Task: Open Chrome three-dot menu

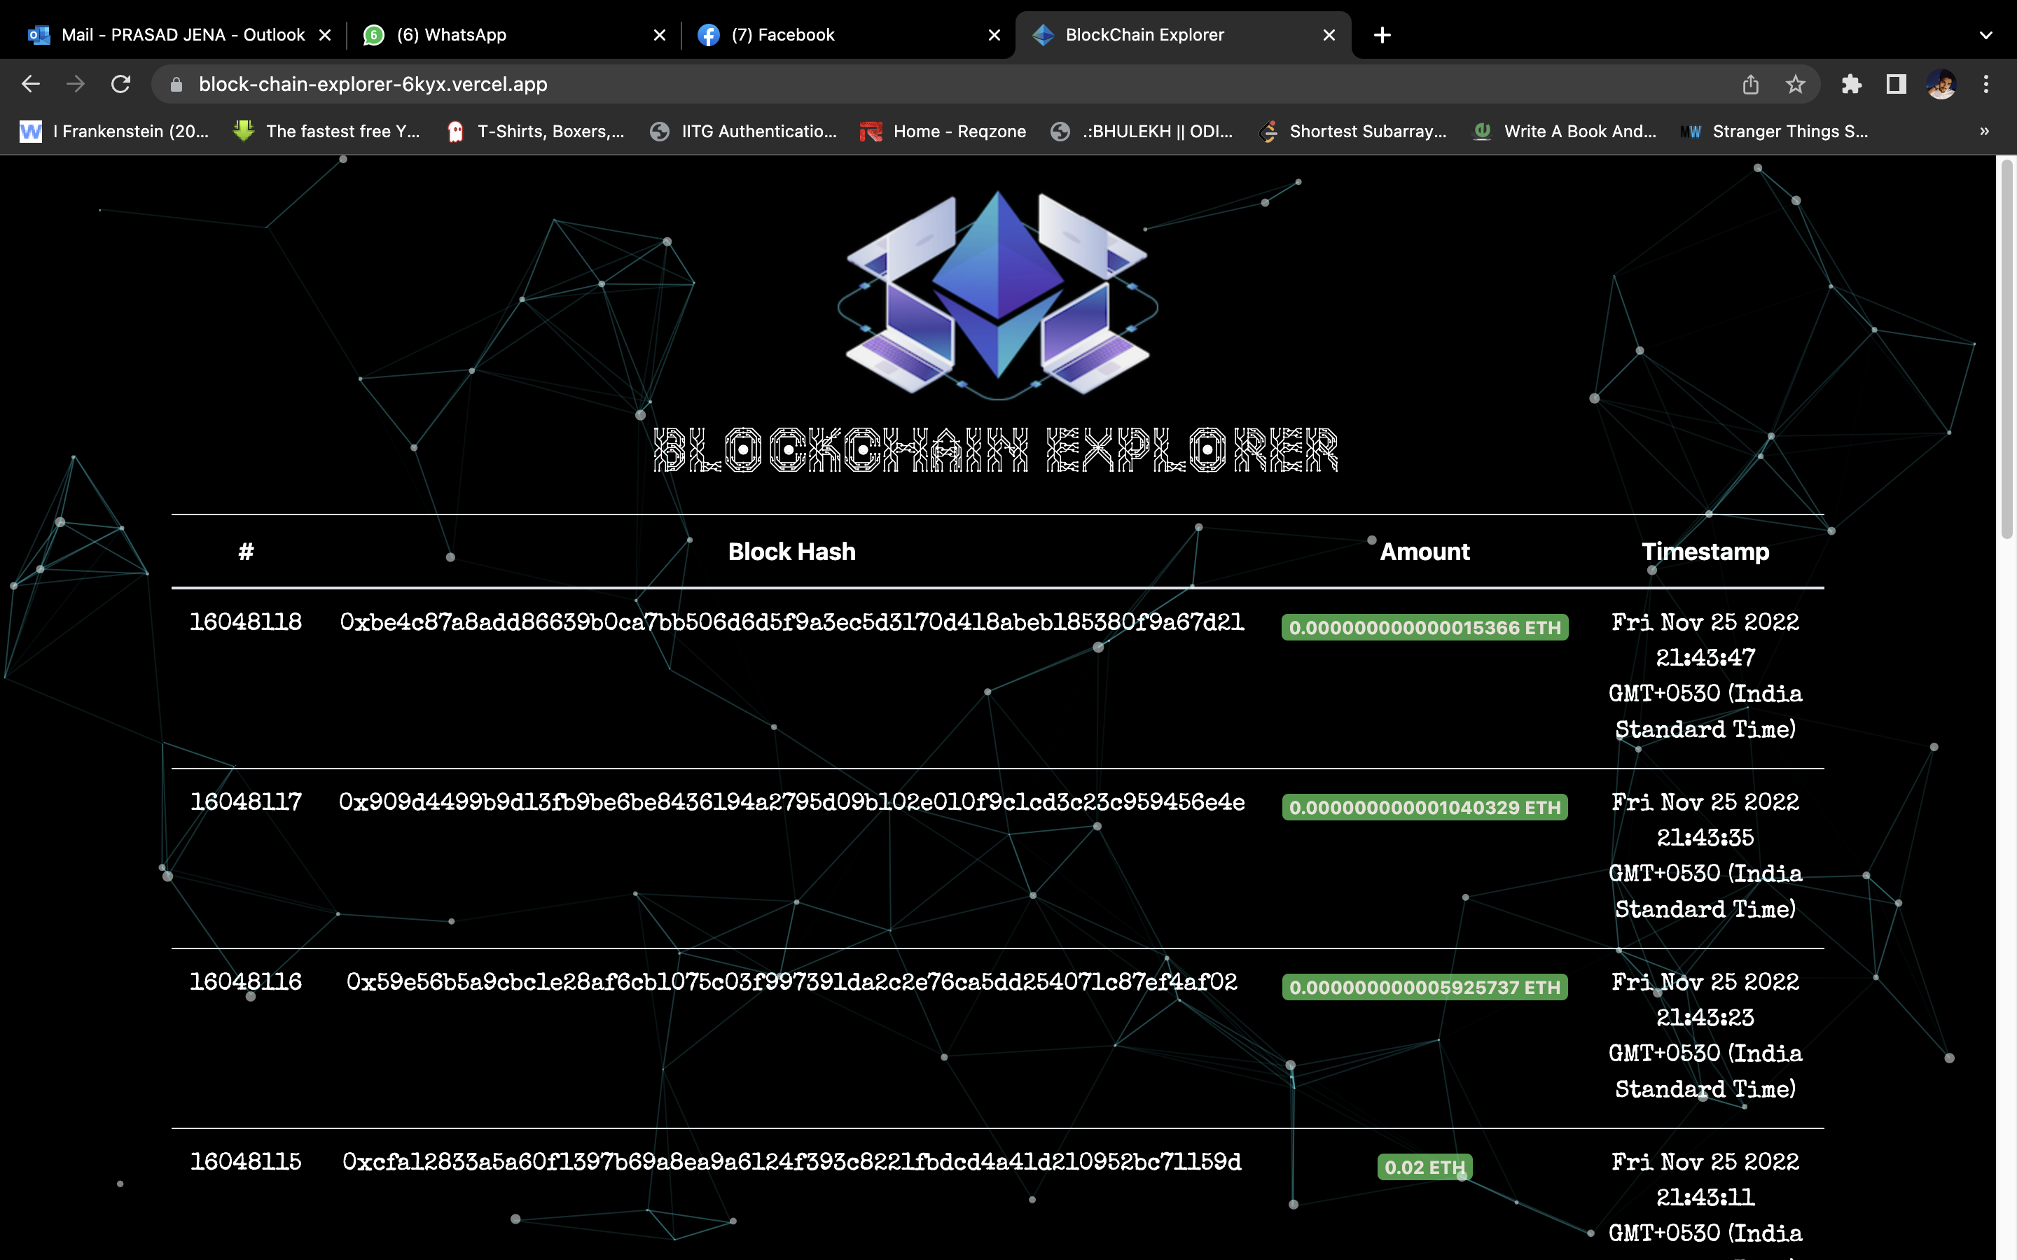Action: point(1986,84)
